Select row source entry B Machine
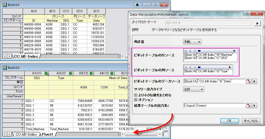This screenshot has width=265, height=139. click(209, 55)
